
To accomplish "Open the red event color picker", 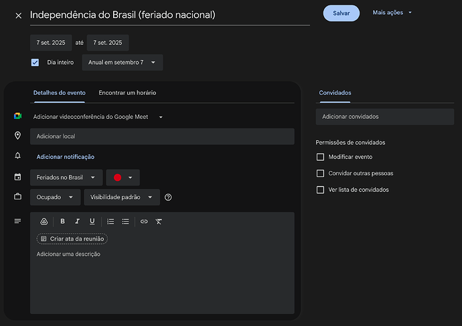I will tap(123, 177).
